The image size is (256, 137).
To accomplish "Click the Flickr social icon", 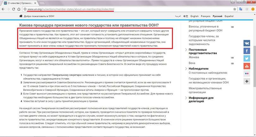I will click(x=247, y=74).
